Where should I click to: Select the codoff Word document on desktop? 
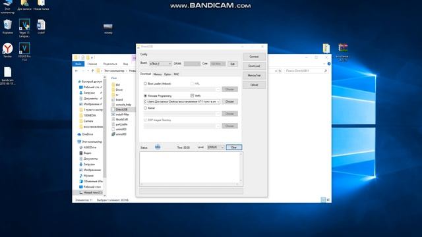pyautogui.click(x=41, y=27)
